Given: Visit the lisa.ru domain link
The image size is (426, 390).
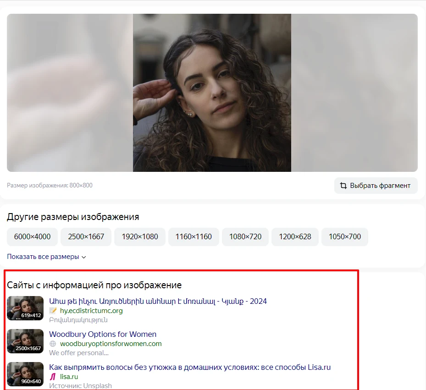Looking at the screenshot, I should coord(69,377).
